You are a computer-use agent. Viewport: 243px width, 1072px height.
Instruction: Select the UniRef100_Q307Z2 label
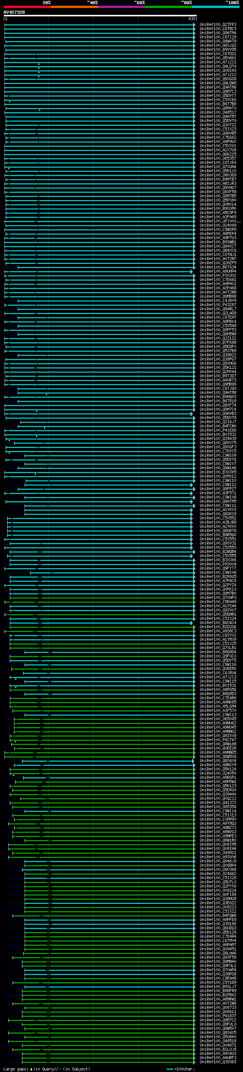click(218, 125)
